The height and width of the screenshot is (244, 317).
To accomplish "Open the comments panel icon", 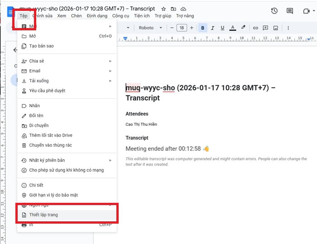I will (x=290, y=11).
